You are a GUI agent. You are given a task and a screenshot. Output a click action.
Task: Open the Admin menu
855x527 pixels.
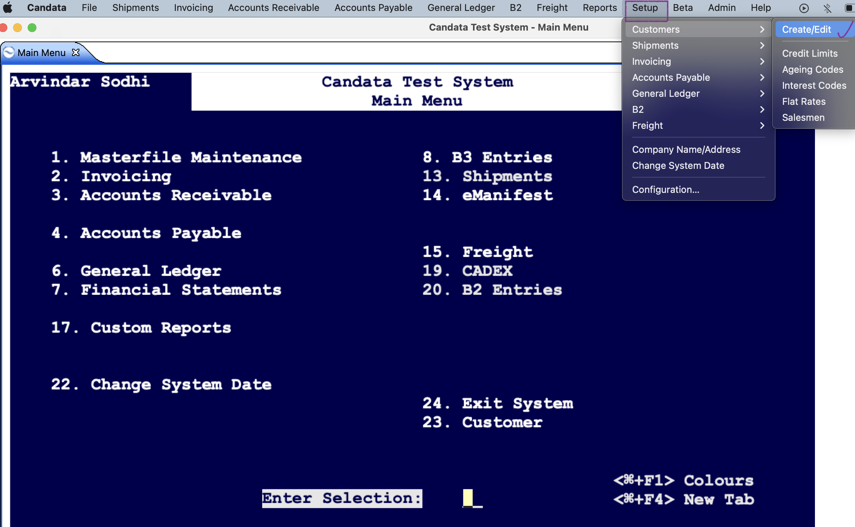722,8
